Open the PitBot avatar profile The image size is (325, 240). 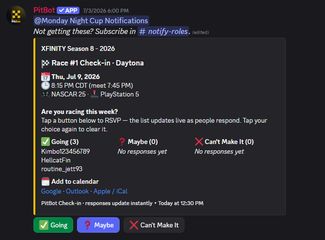[x=16, y=16]
